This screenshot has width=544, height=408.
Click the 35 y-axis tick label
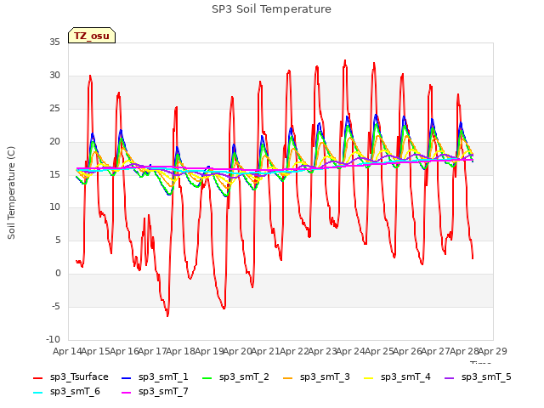pos(54,42)
